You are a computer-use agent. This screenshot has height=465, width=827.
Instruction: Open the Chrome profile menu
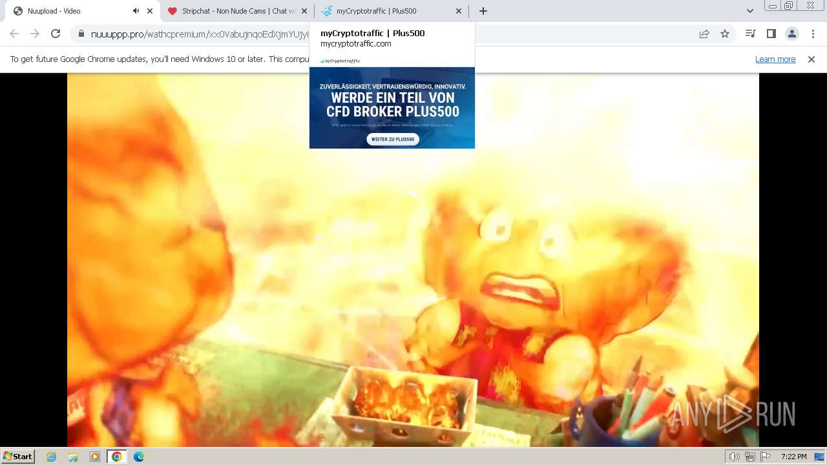(791, 34)
